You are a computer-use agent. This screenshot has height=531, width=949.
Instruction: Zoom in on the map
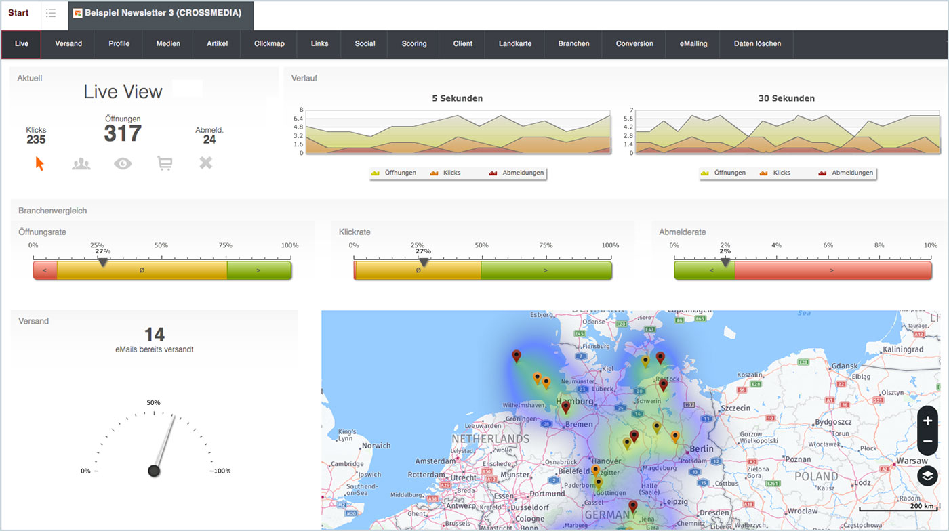(x=927, y=421)
